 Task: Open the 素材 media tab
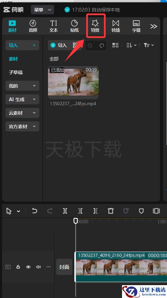point(12,26)
